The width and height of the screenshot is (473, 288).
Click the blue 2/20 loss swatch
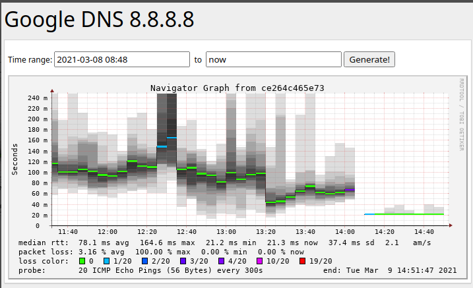144,261
